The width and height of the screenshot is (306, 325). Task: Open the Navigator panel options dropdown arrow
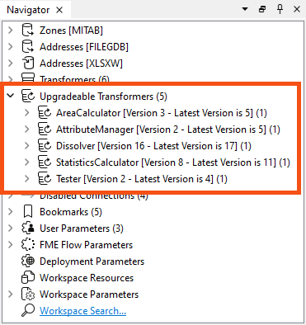click(x=245, y=9)
